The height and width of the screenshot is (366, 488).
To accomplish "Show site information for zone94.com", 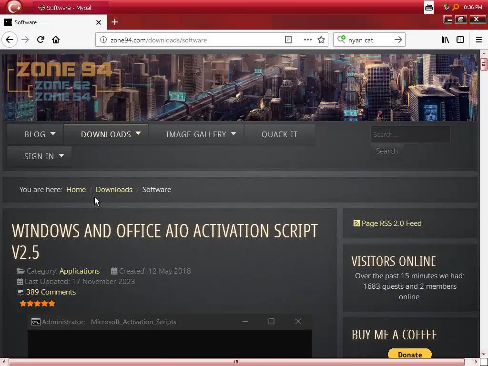I will [103, 40].
